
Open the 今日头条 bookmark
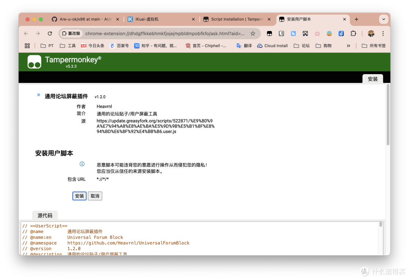pos(93,46)
